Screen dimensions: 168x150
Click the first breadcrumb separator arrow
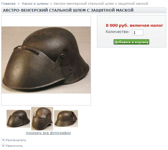point(19,4)
